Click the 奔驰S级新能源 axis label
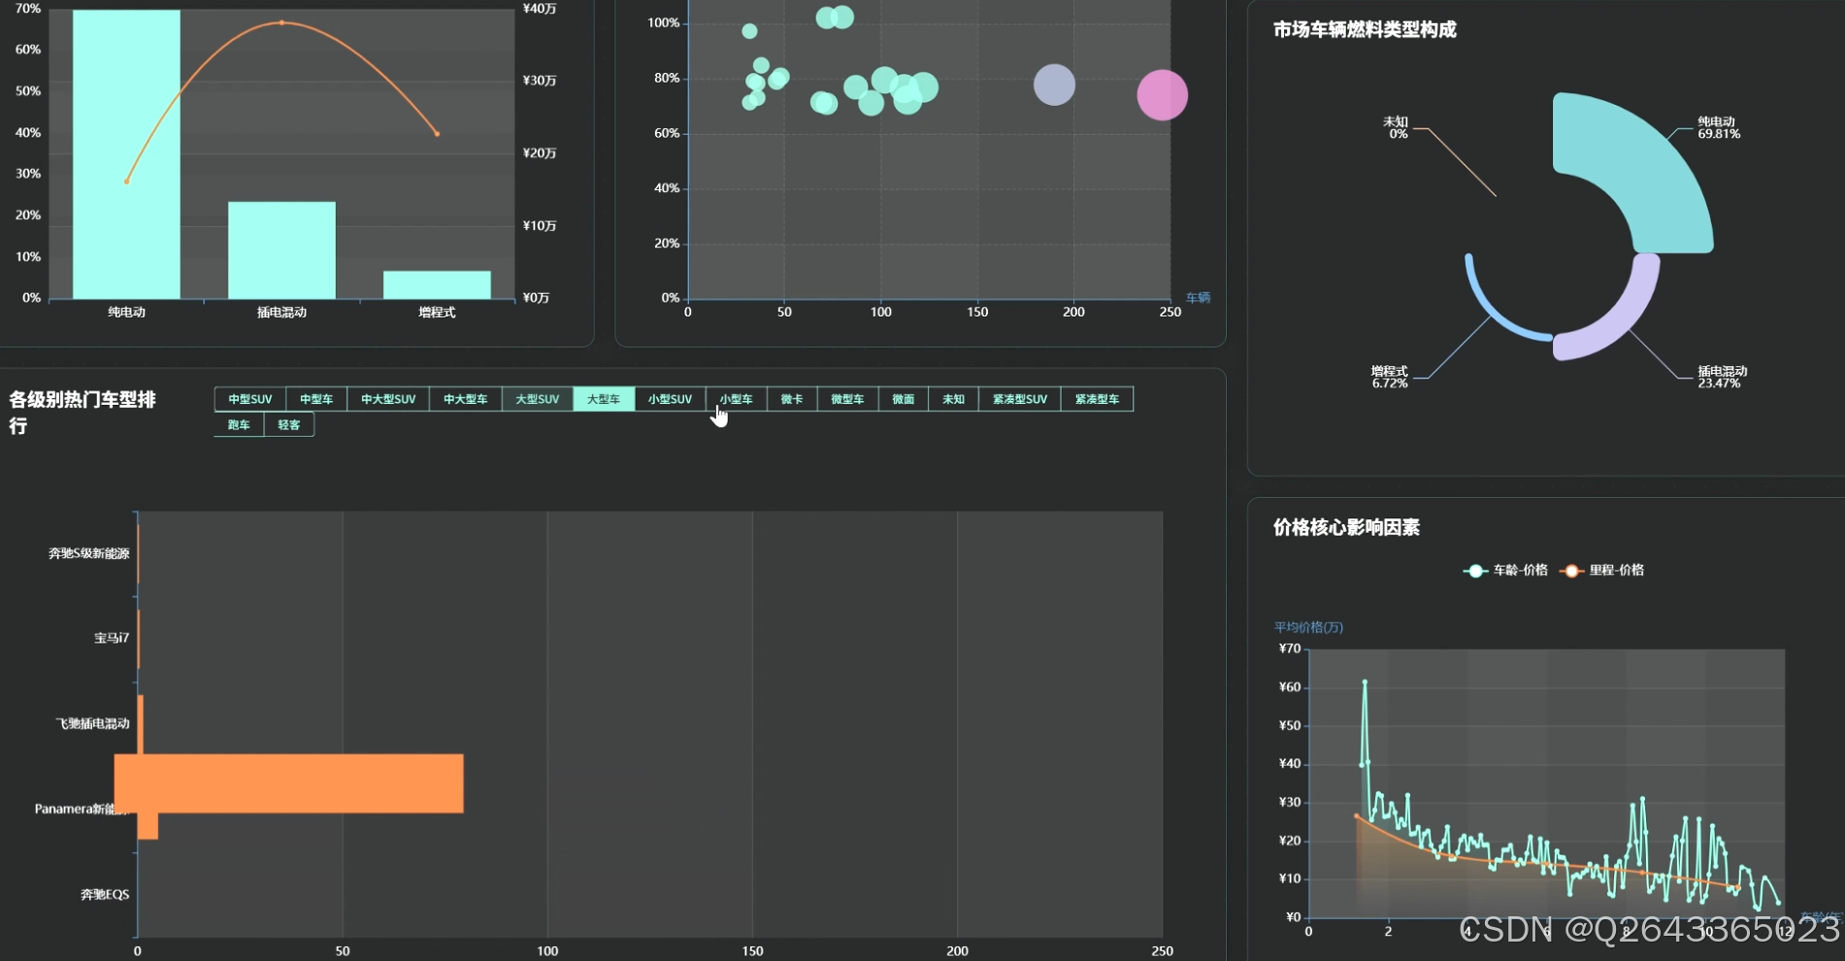1845x961 pixels. click(89, 553)
